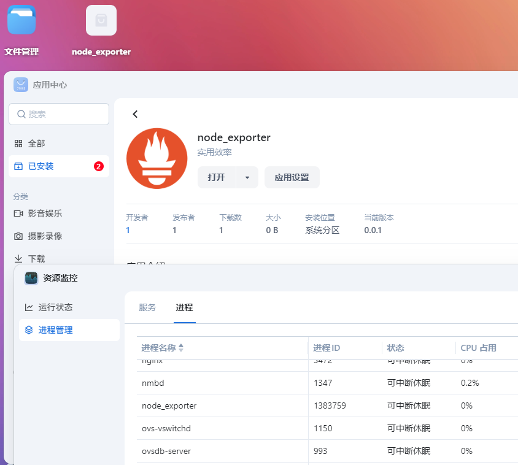518x465 pixels.
Task: Click process ID 993
Action: 320,451
